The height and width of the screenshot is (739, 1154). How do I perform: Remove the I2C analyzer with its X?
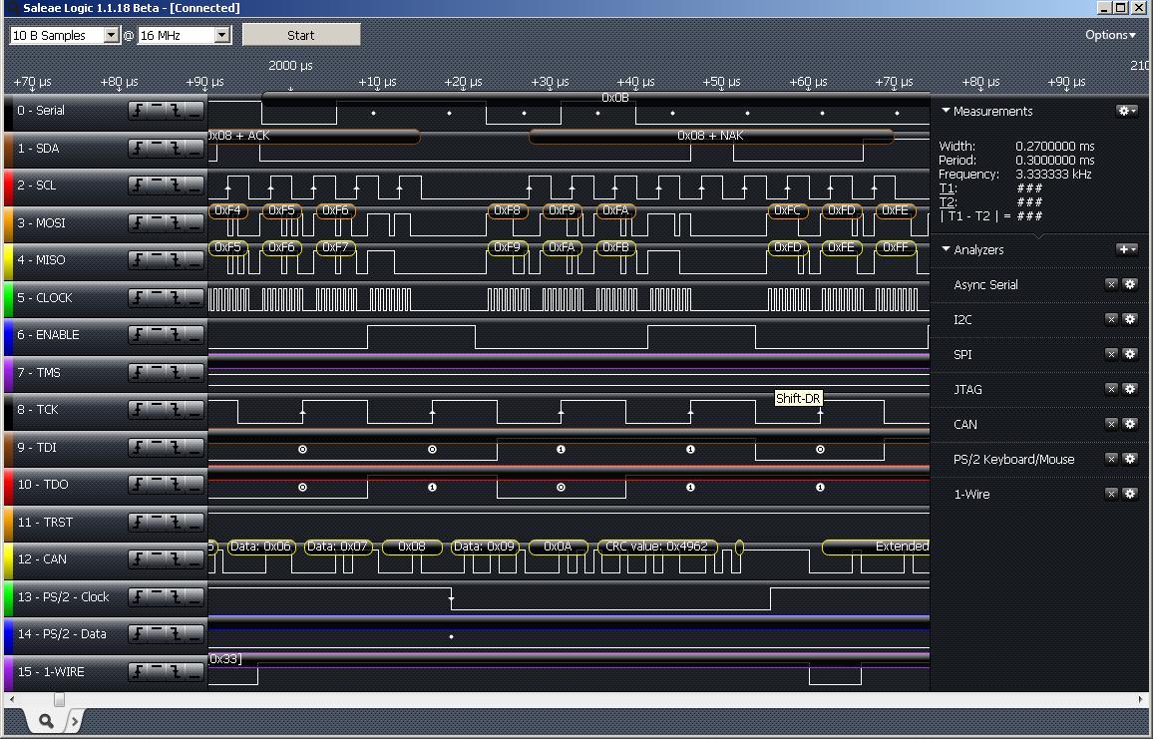pyautogui.click(x=1111, y=319)
